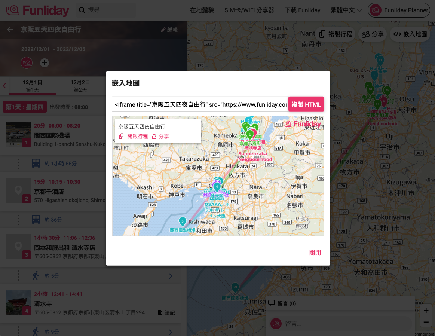Screen dimensions: 435x336
Task: Click the 留言 comment input field
Action: [337, 323]
